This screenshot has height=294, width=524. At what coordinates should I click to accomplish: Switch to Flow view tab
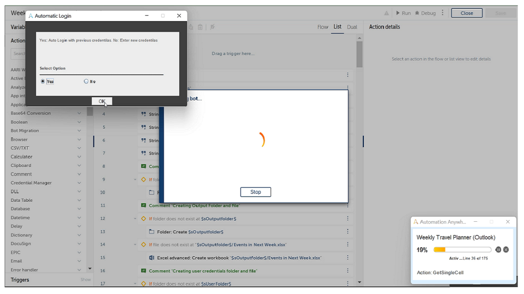coord(323,27)
